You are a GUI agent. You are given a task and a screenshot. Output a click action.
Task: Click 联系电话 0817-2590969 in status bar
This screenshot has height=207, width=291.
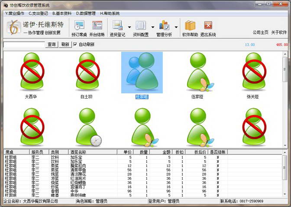[242, 201]
